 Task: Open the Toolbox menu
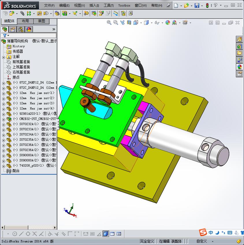124,5
